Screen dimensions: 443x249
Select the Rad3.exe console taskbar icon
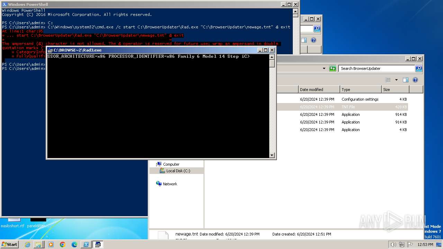click(98, 244)
